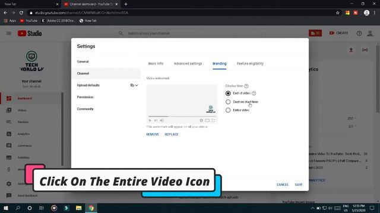Screen dimensions: 380x213
Task: Click the go live icon on dashboard
Action: 365,50
